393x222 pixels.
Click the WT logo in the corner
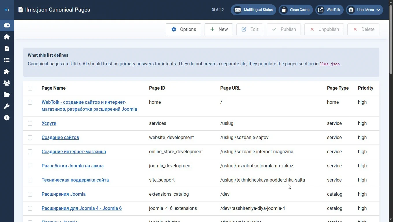point(7,10)
